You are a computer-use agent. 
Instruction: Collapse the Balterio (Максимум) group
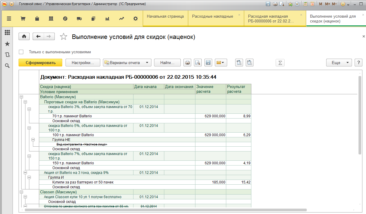(21, 97)
